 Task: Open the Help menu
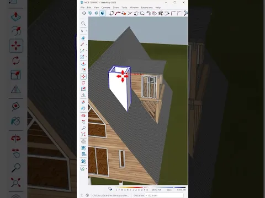pos(158,8)
